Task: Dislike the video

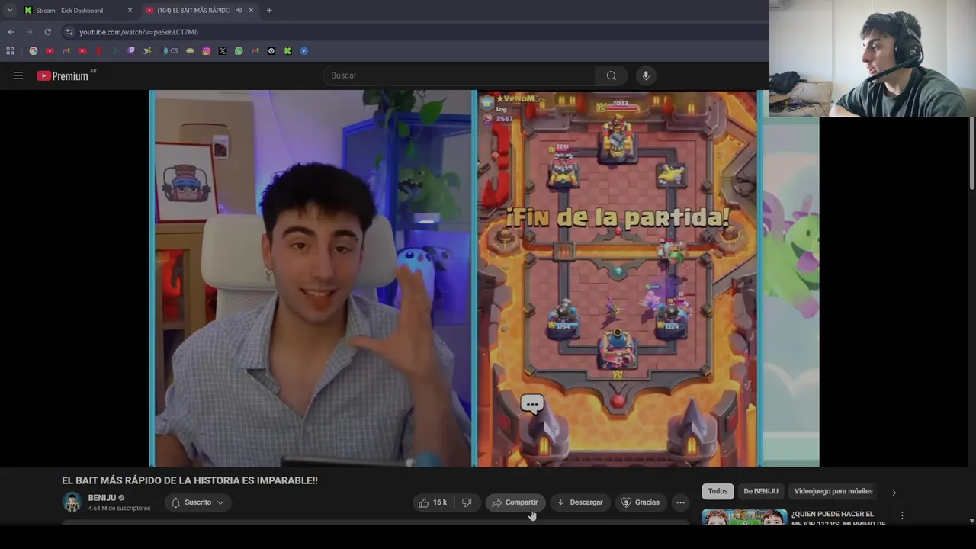Action: (x=467, y=502)
